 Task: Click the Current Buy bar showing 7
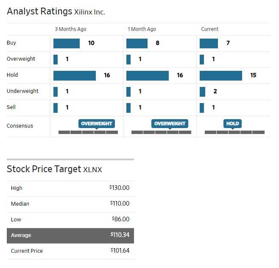(x=209, y=43)
